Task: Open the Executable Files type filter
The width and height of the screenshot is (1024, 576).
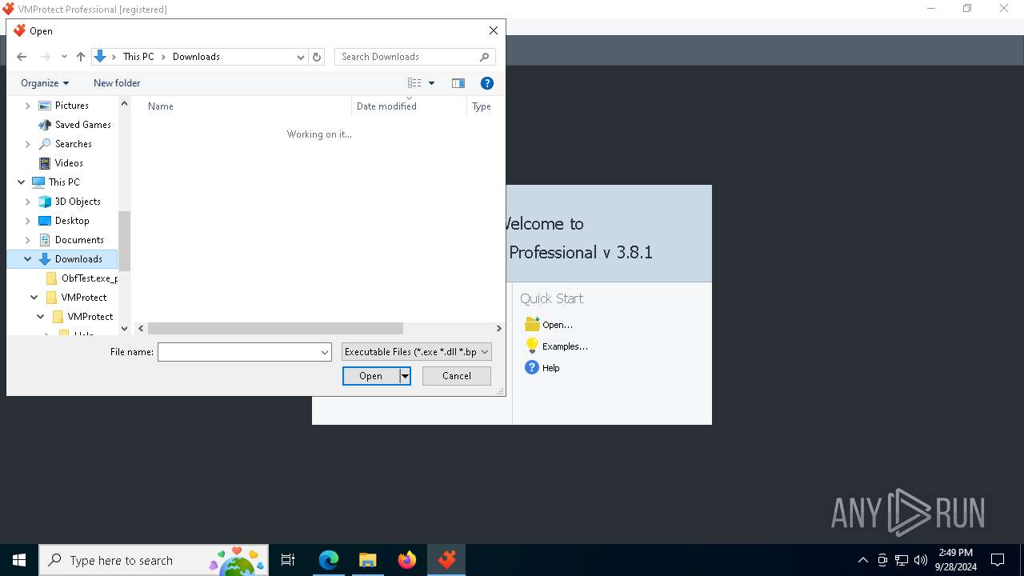Action: pyautogui.click(x=416, y=352)
